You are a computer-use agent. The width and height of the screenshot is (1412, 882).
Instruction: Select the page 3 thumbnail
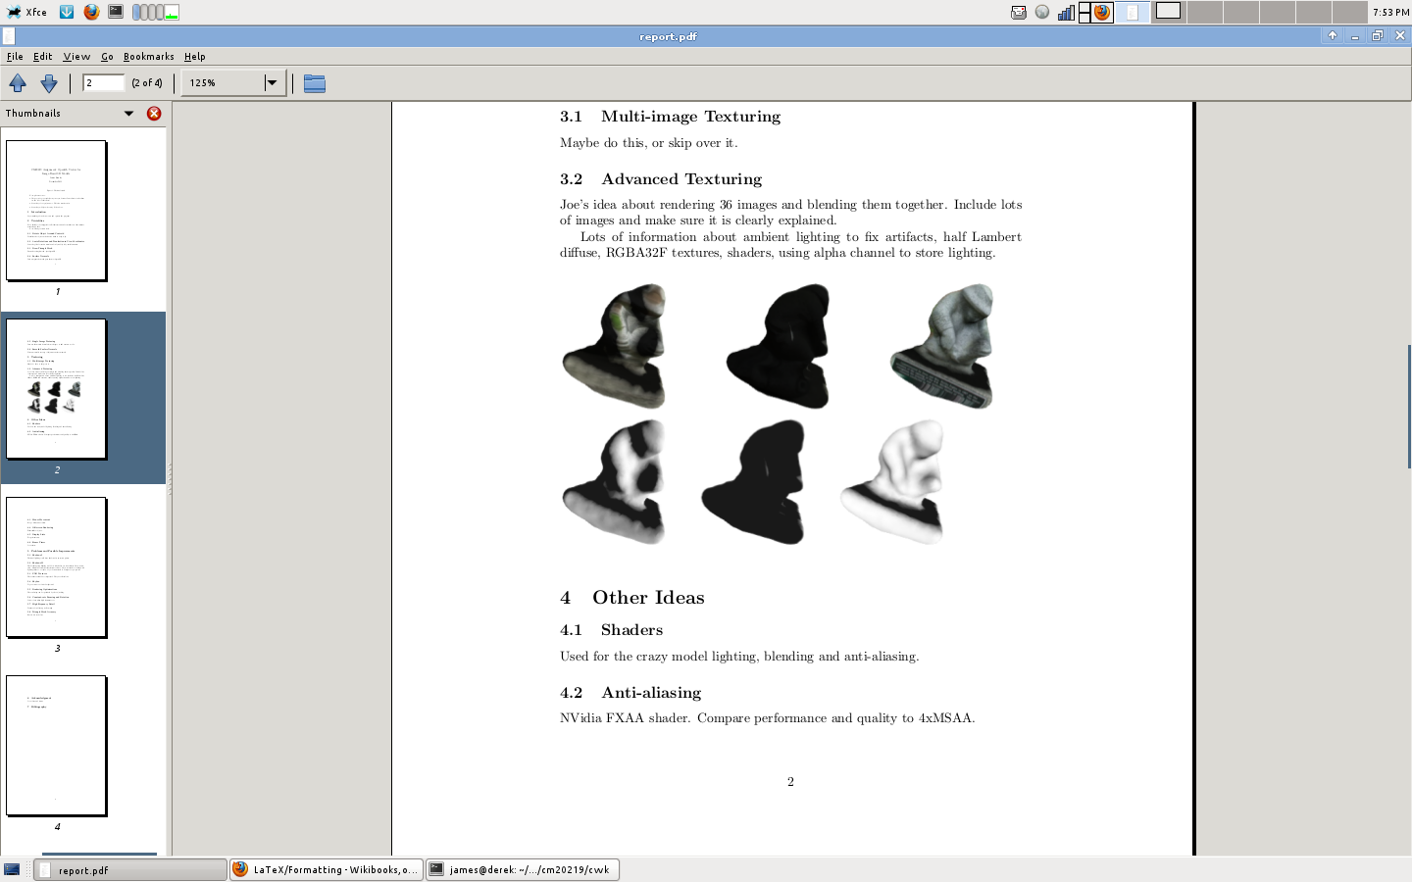57,567
